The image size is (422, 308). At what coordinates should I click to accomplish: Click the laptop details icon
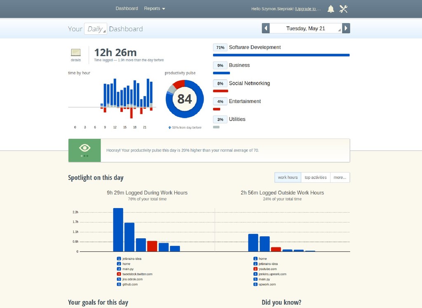(x=76, y=52)
